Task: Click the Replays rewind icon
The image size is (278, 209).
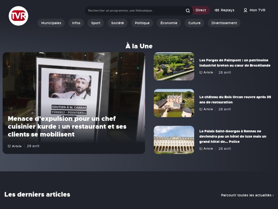Action: pos(216,10)
